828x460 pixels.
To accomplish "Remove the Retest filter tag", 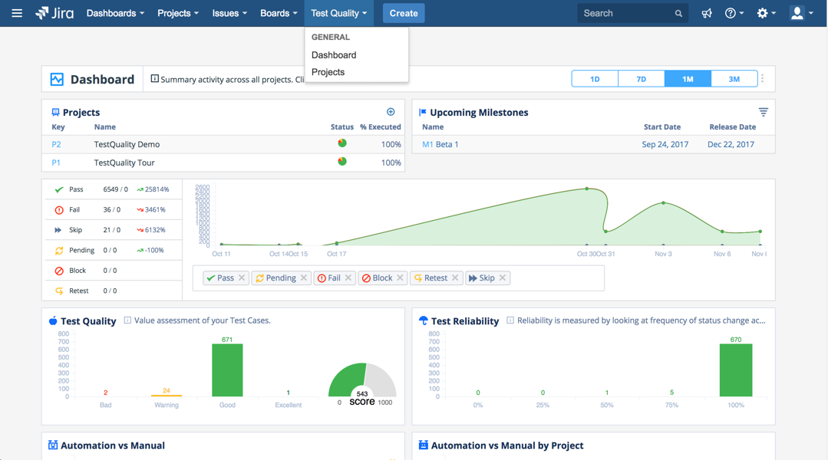I will point(455,278).
